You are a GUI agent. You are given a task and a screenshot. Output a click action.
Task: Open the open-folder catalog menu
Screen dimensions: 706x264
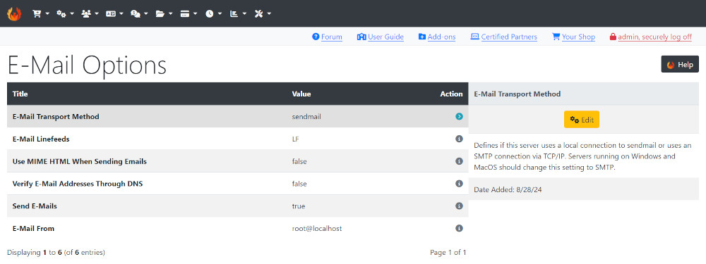point(164,13)
